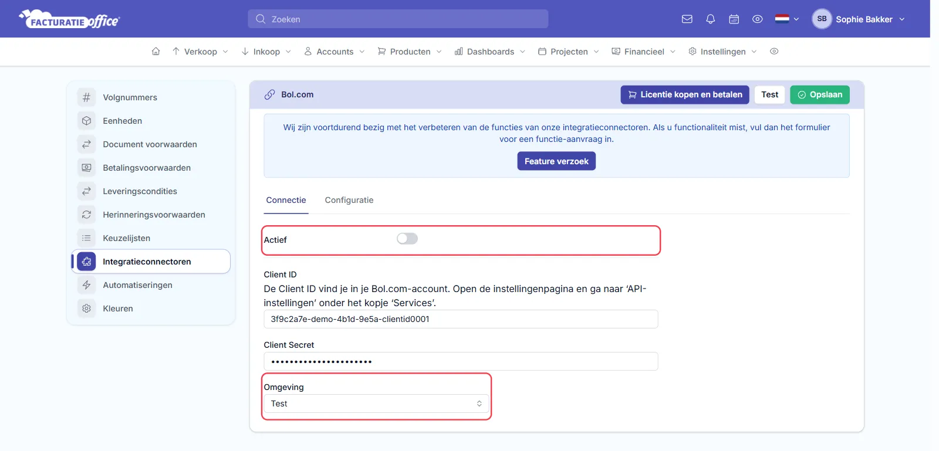Open Automatiseringen settings
Image resolution: width=939 pixels, height=451 pixels.
click(x=151, y=285)
